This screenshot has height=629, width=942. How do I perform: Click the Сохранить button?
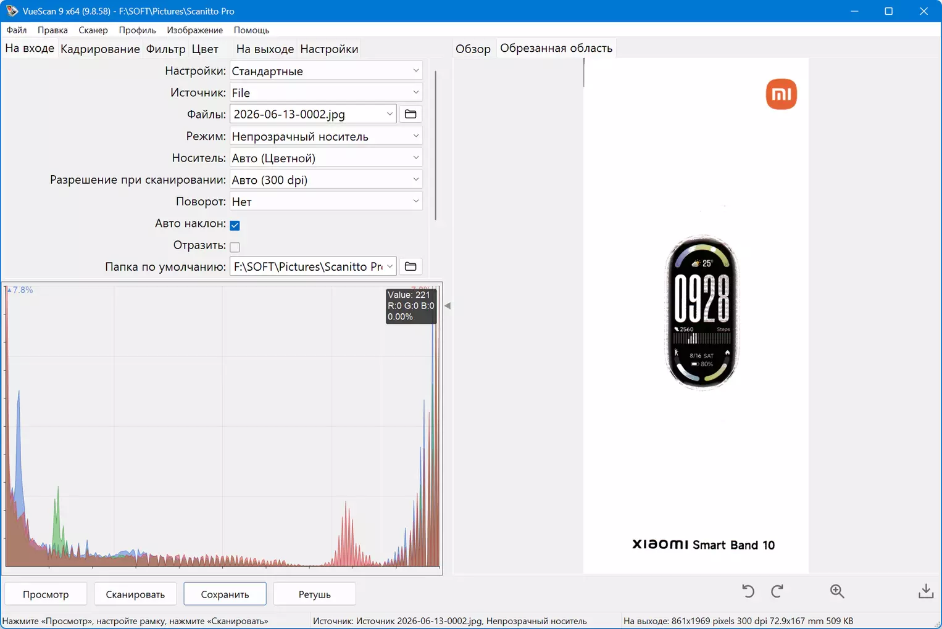coord(225,594)
